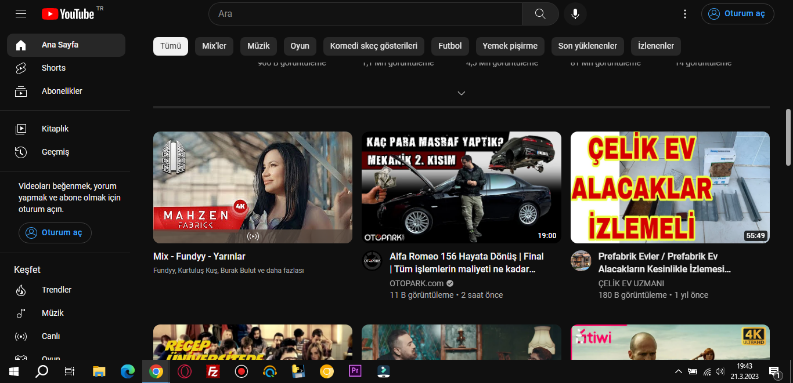Show hidden system tray icons
The image size is (793, 383).
coord(678,371)
